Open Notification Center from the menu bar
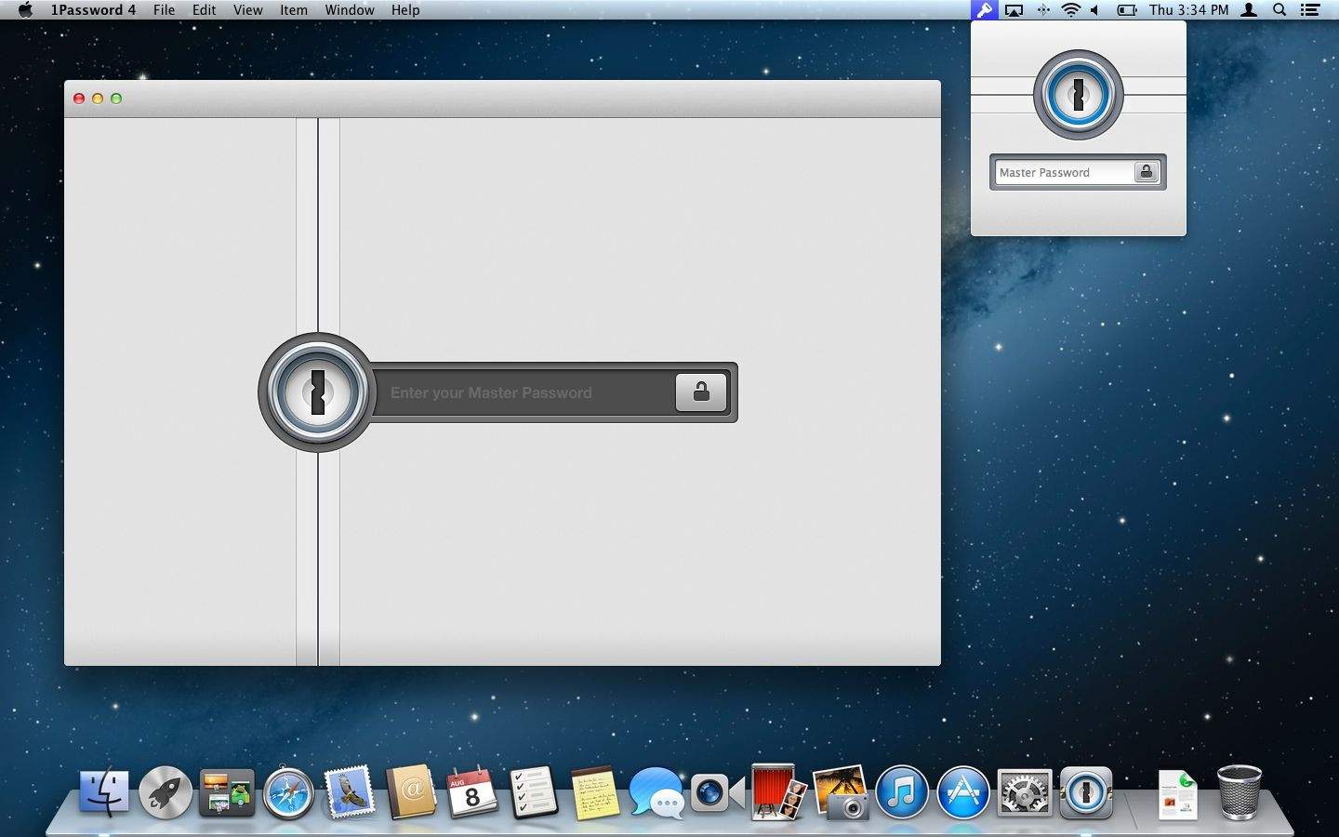The width and height of the screenshot is (1339, 837). 1311,10
